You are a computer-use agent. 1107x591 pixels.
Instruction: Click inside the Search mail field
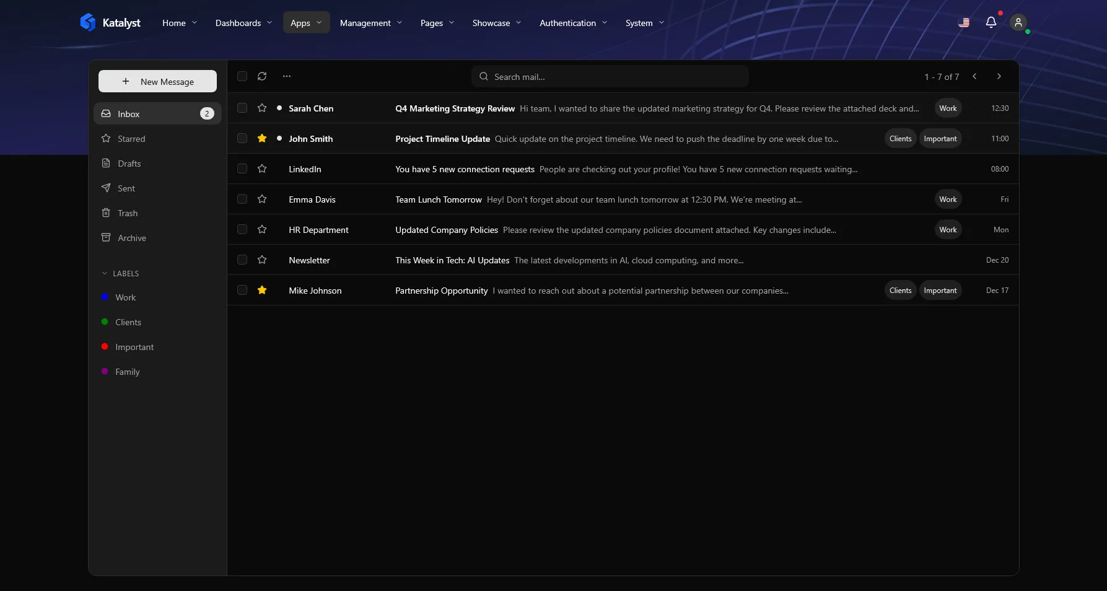pos(610,76)
